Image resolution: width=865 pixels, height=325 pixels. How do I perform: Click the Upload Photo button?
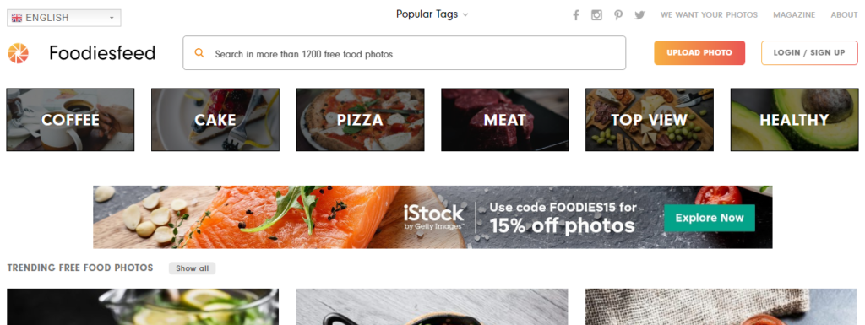tap(699, 53)
